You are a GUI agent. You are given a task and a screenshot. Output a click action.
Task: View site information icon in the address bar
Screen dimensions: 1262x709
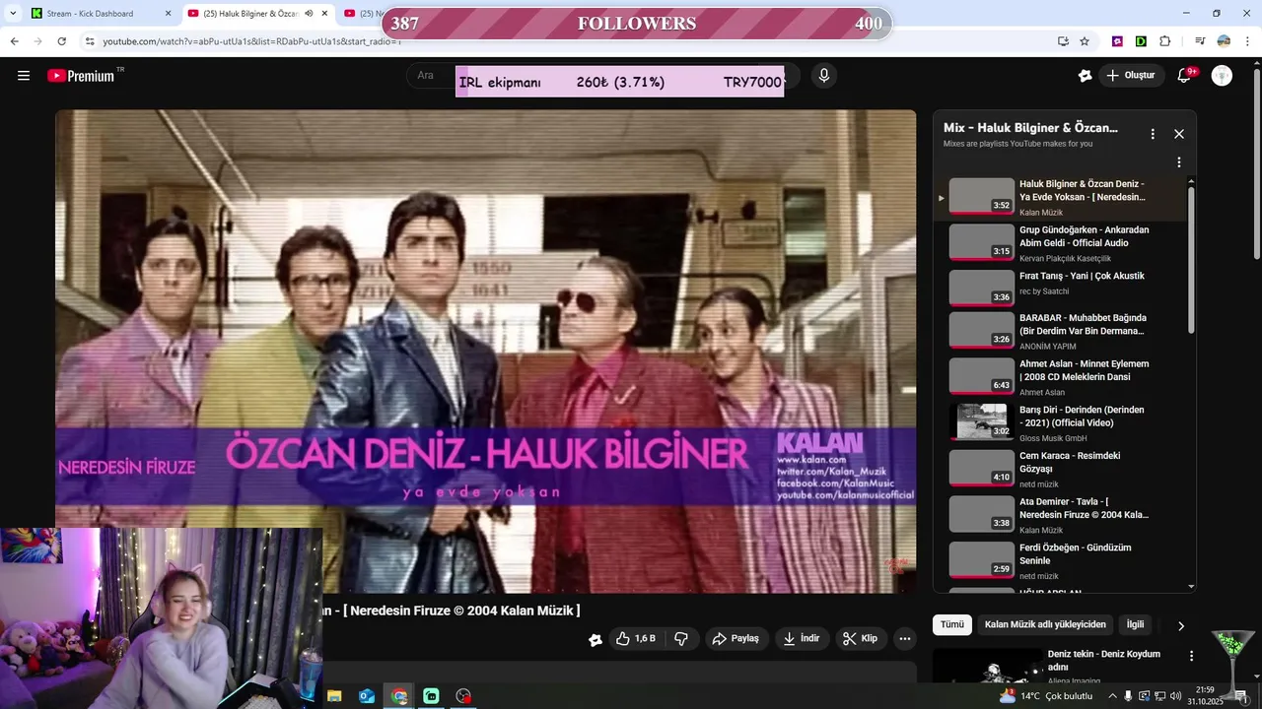(x=89, y=41)
